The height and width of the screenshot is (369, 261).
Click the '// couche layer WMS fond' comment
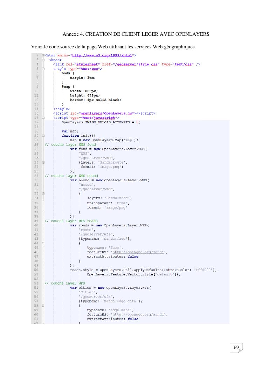click(x=70, y=144)
